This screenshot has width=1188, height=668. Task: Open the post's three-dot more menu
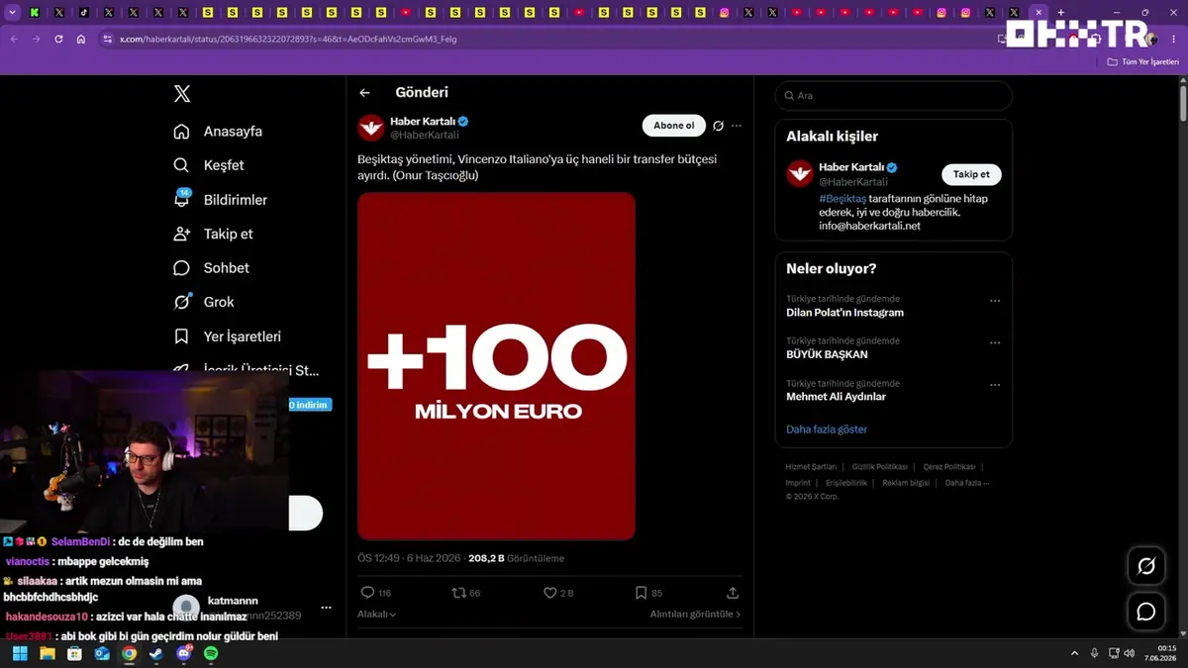[736, 126]
